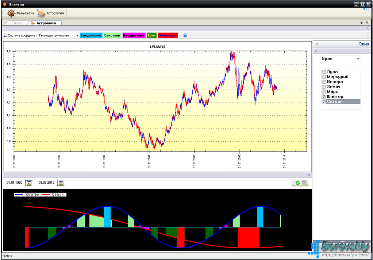Open the Уран planet dropdown
The height and width of the screenshot is (260, 373).
(358, 58)
